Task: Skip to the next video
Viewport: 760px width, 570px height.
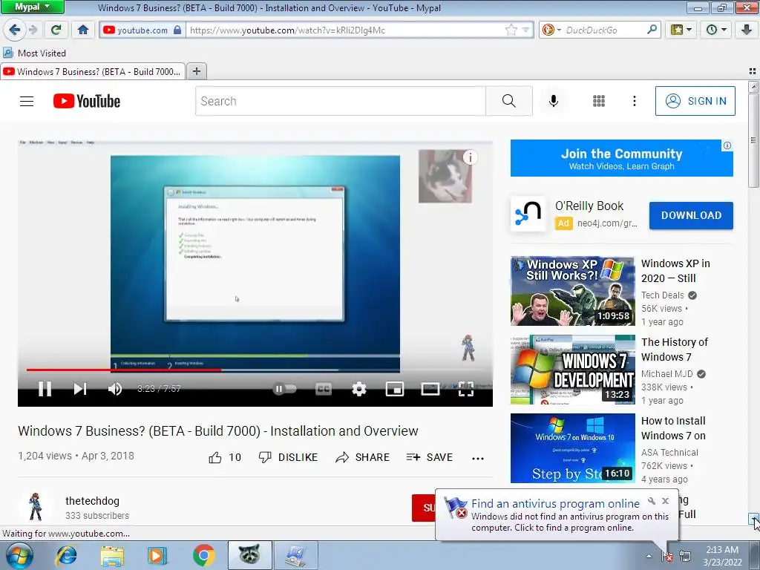Action: click(80, 389)
